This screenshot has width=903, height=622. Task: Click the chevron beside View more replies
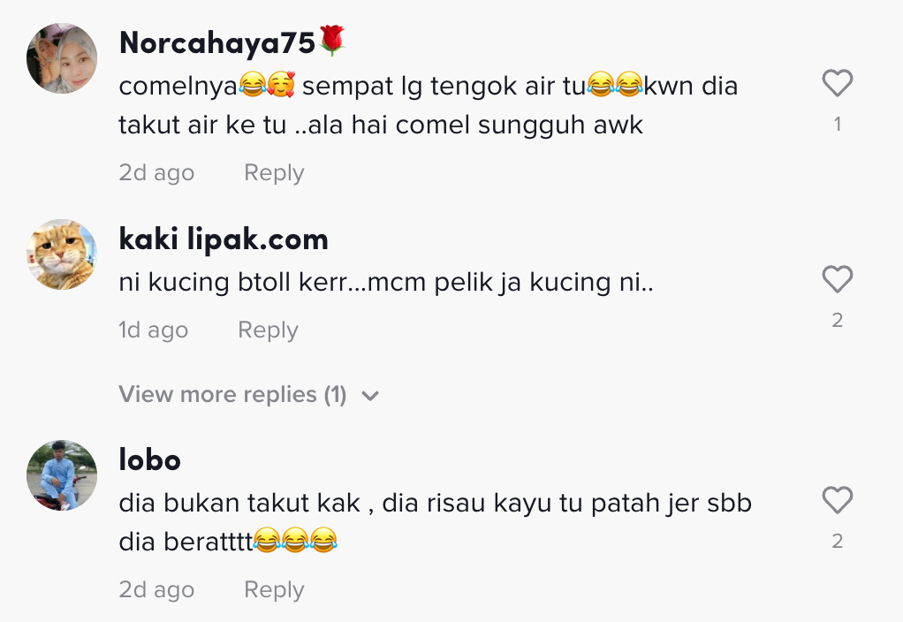pyautogui.click(x=371, y=395)
